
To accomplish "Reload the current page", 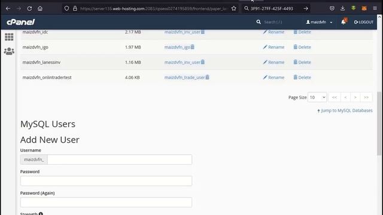I will pyautogui.click(x=29, y=8).
